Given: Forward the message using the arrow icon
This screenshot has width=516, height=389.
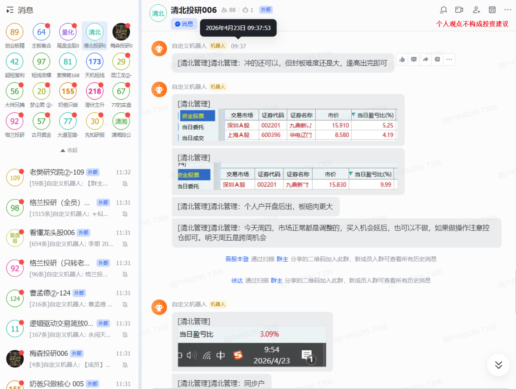Looking at the screenshot, I should (x=425, y=59).
